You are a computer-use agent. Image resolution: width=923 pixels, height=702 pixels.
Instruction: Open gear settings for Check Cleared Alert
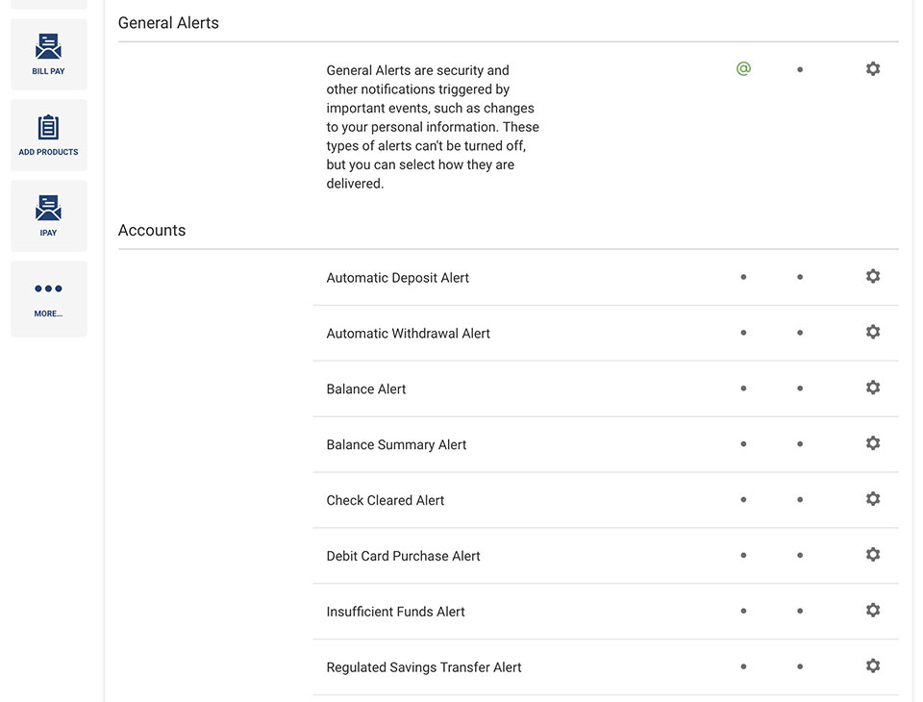click(873, 499)
